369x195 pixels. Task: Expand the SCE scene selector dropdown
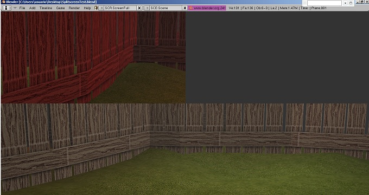pyautogui.click(x=147, y=8)
